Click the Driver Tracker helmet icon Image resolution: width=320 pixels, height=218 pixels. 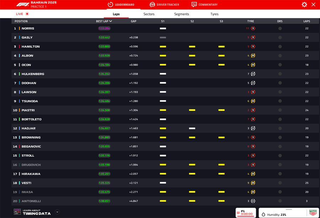[x=152, y=5]
